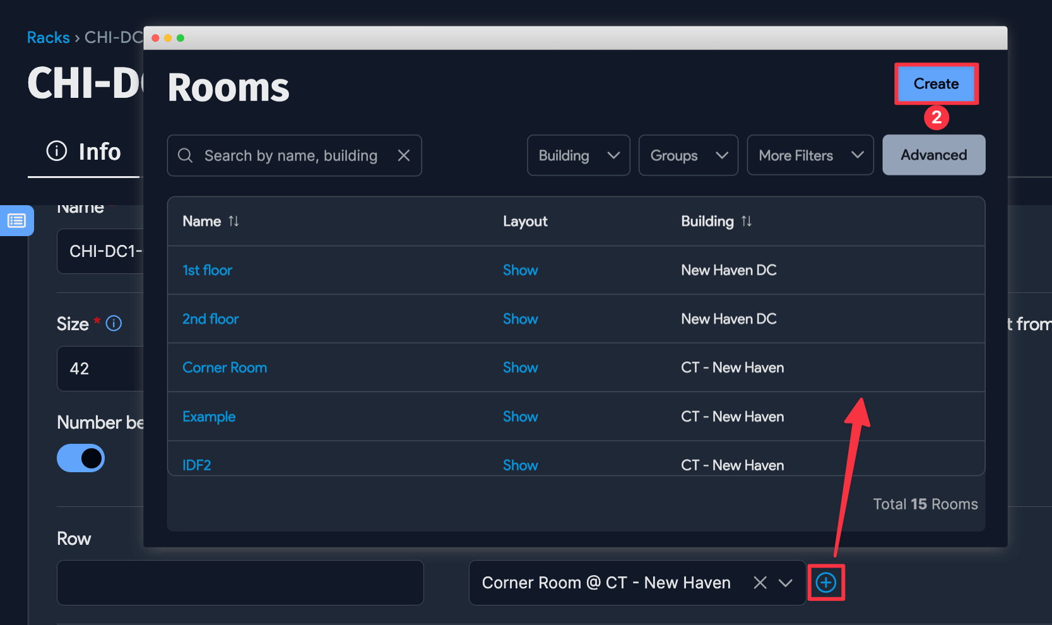Open the blue side panel list icon
The image size is (1052, 625).
(x=16, y=221)
